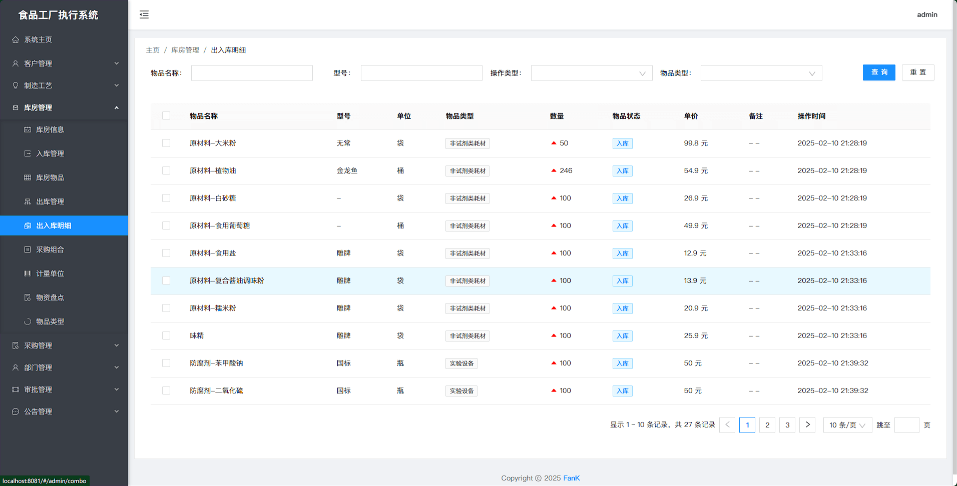Check the row for 原材料-大米粉

click(x=166, y=143)
